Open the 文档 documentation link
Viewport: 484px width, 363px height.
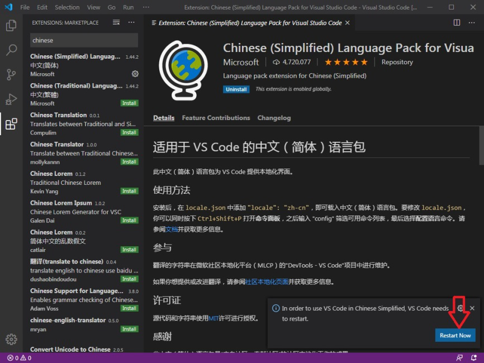coord(172,229)
